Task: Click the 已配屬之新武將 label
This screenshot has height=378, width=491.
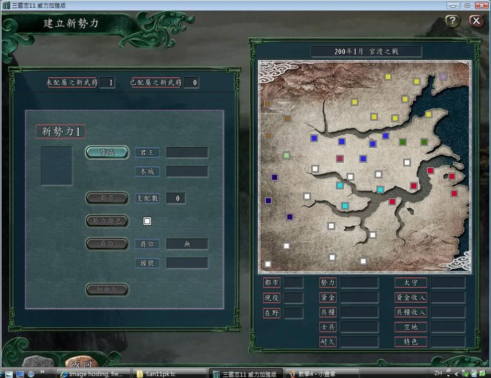Action: coord(156,83)
